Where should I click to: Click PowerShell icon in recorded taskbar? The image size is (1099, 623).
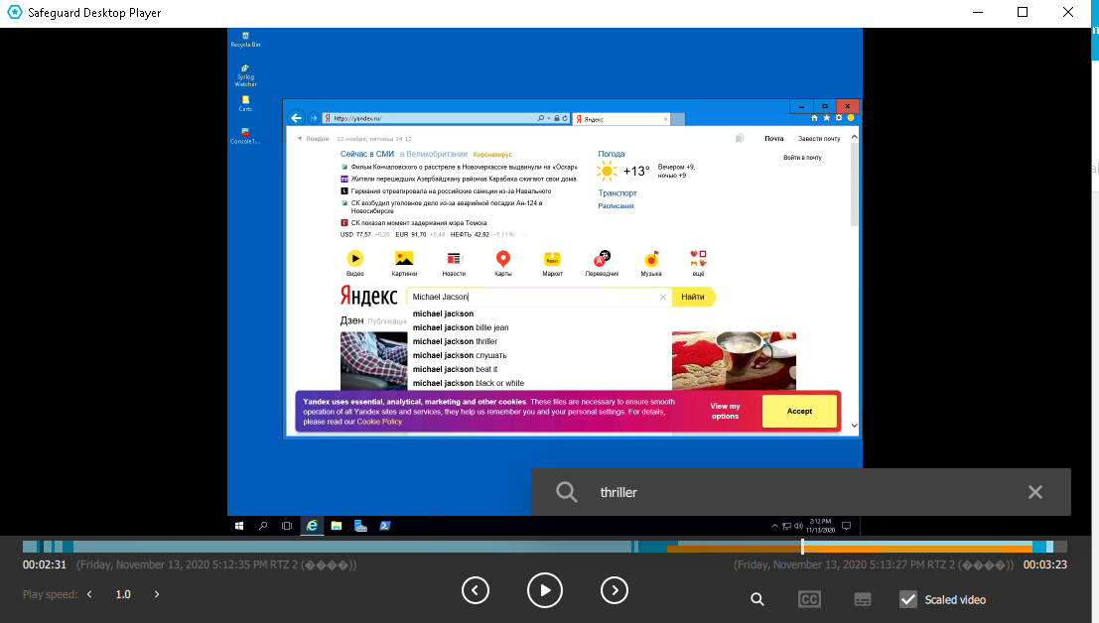[x=385, y=526]
